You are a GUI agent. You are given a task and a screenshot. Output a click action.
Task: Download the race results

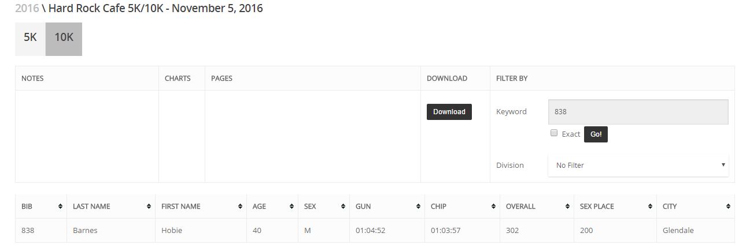(449, 112)
